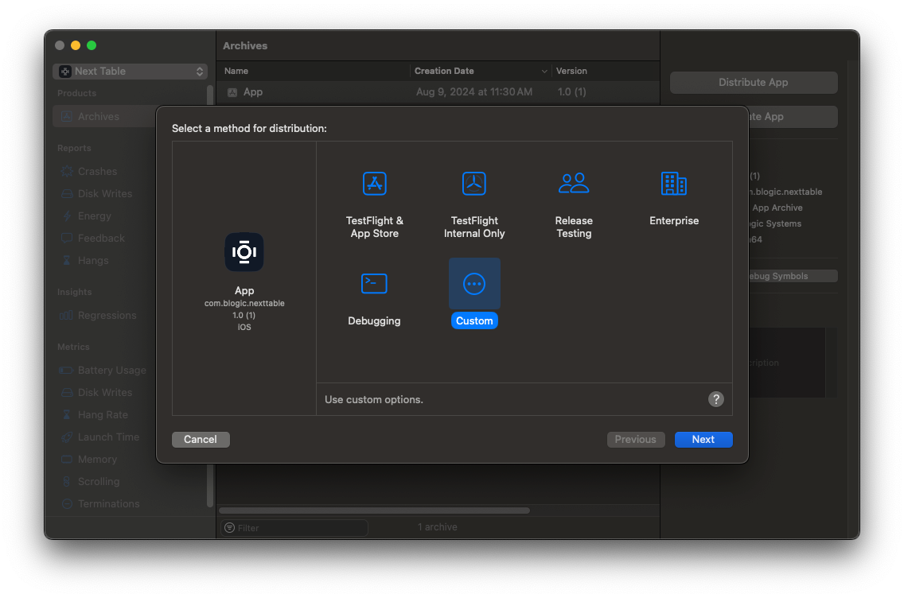Viewport: 904px width, 598px height.
Task: Open the Next Table scheme selector
Action: pyautogui.click(x=130, y=71)
